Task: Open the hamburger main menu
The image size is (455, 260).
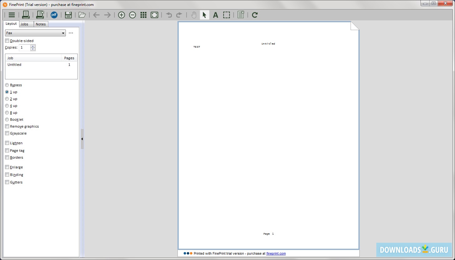Action: (12, 15)
